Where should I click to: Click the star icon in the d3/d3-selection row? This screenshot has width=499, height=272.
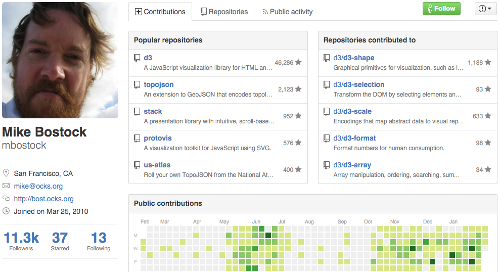click(x=488, y=89)
